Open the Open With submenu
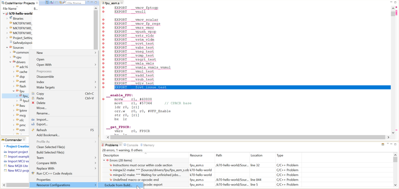 pyautogui.click(x=64, y=65)
